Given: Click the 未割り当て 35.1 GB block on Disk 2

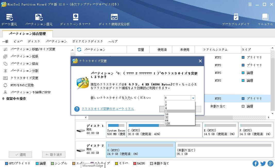Looking at the screenshot, I should [224, 150].
